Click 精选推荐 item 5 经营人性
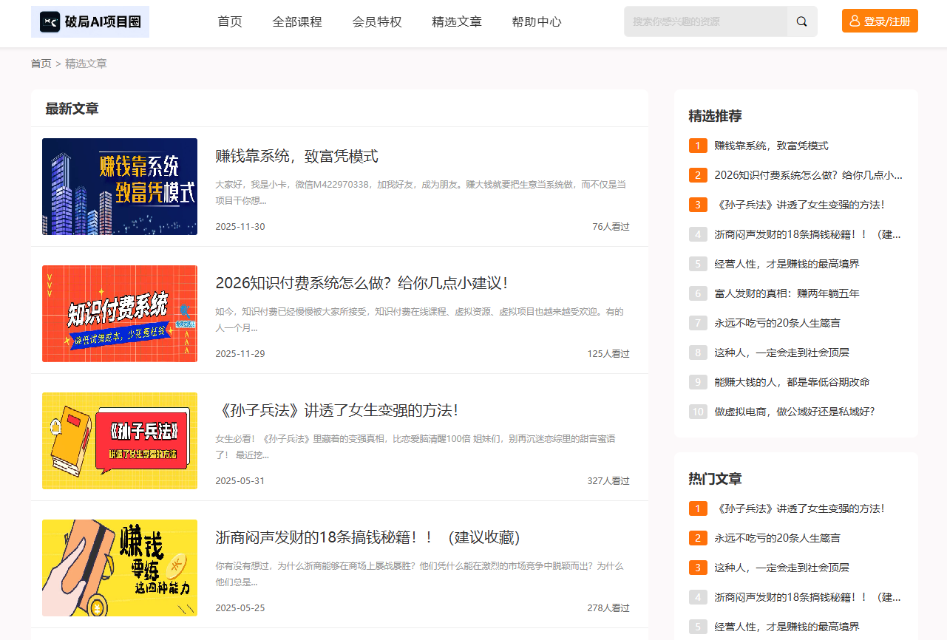This screenshot has height=640, width=947. point(787,264)
